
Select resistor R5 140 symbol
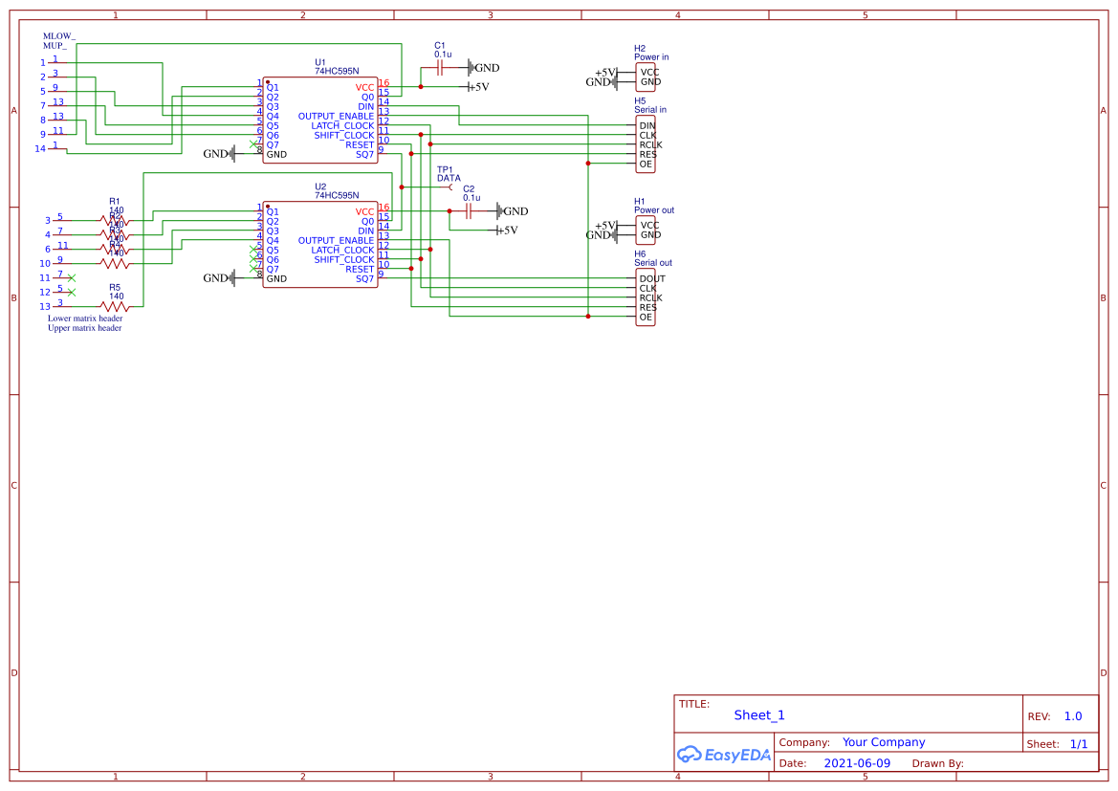tap(115, 306)
